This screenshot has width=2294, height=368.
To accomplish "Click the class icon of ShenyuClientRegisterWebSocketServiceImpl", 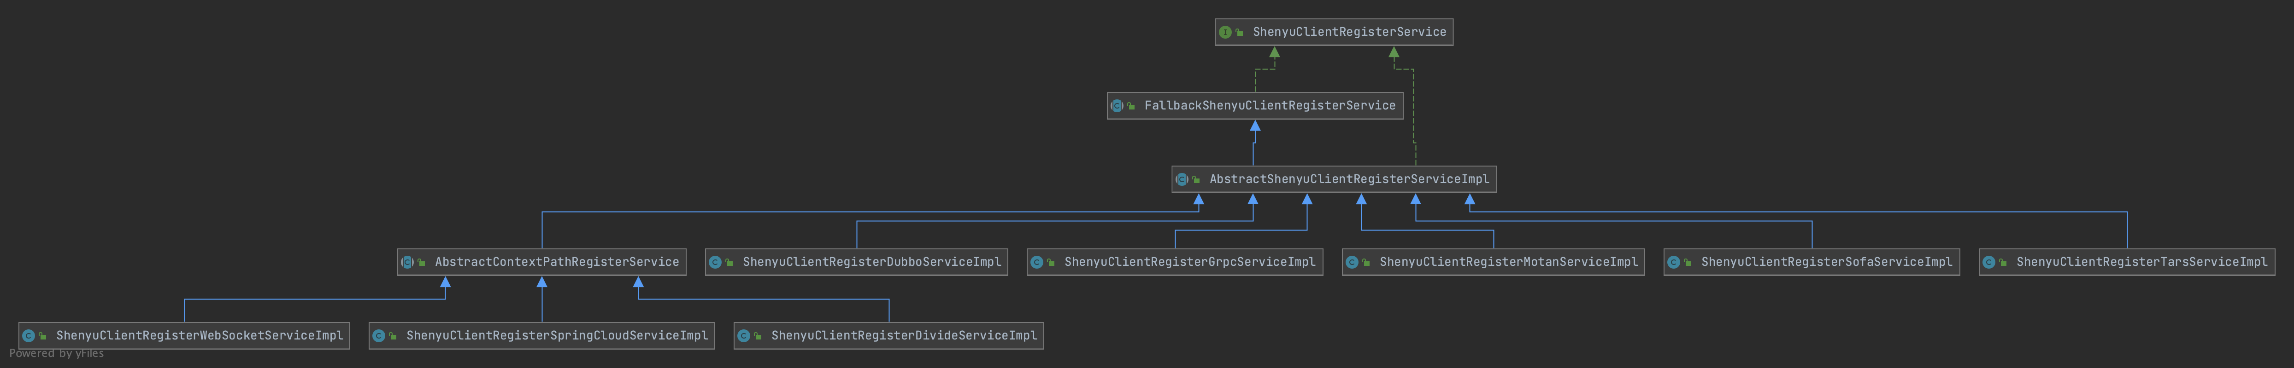I will point(29,336).
